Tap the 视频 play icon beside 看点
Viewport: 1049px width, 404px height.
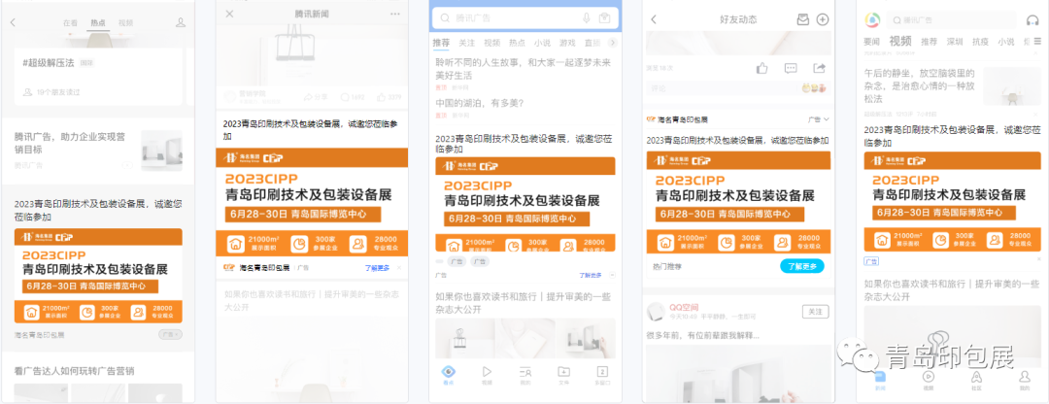click(487, 375)
